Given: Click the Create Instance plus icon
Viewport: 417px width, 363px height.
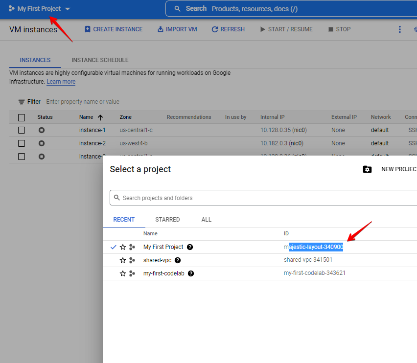Looking at the screenshot, I should point(88,29).
